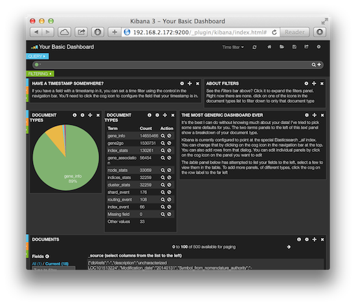The height and width of the screenshot is (306, 356).
Task: Toggle exclude filter for node_stats term
Action: (x=170, y=170)
